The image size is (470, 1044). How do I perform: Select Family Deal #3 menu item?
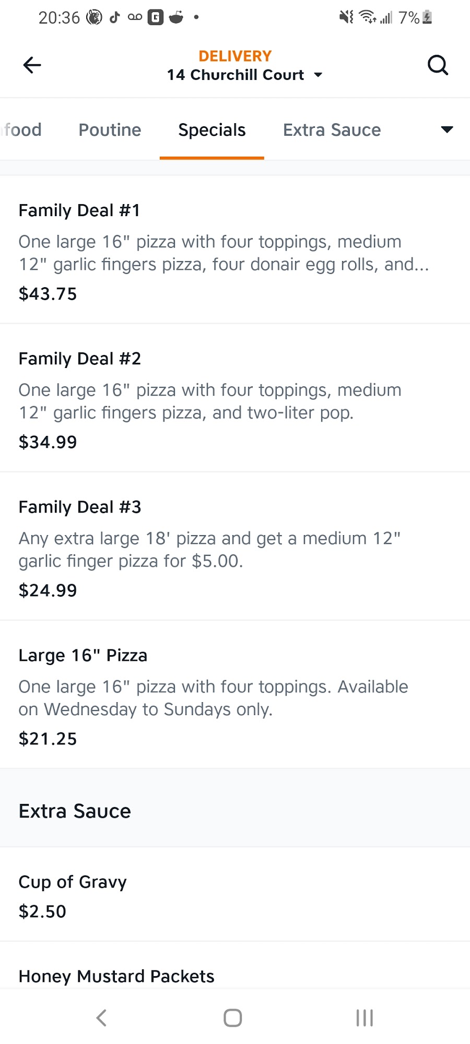(x=235, y=547)
